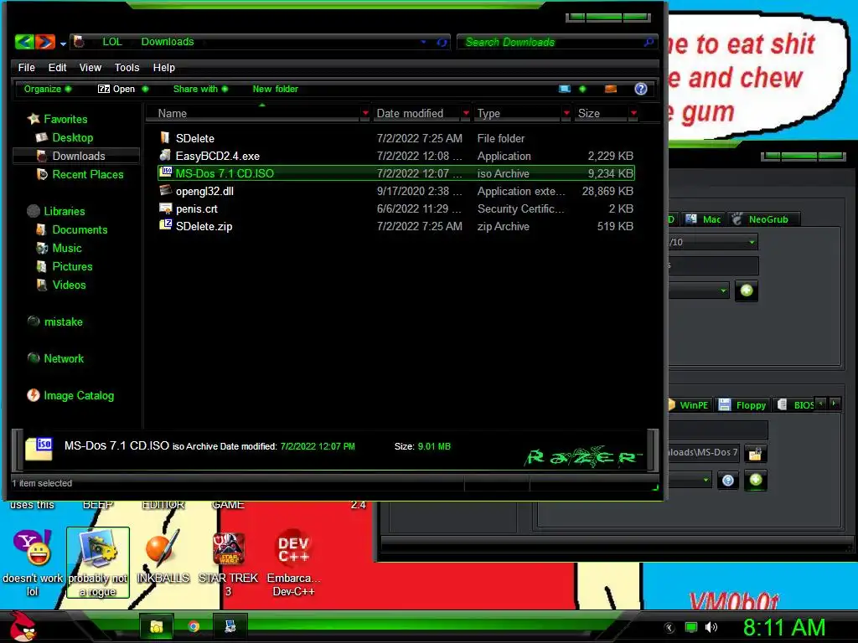
Task: Open the selected file with 7z Open button
Action: (116, 89)
